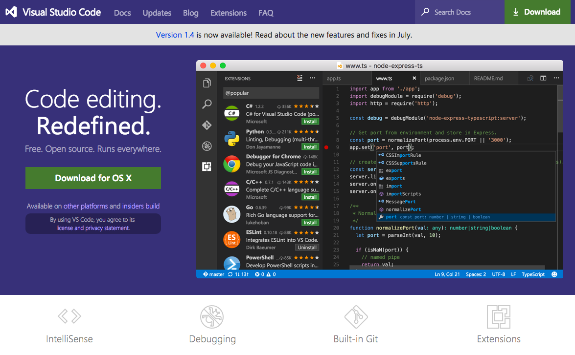Open Extensions in the top navigation bar
Viewport: 575px width, 355px height.
coord(229,13)
